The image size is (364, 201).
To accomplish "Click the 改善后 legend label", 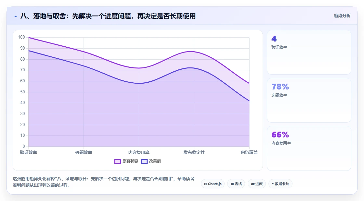I will [x=155, y=161].
